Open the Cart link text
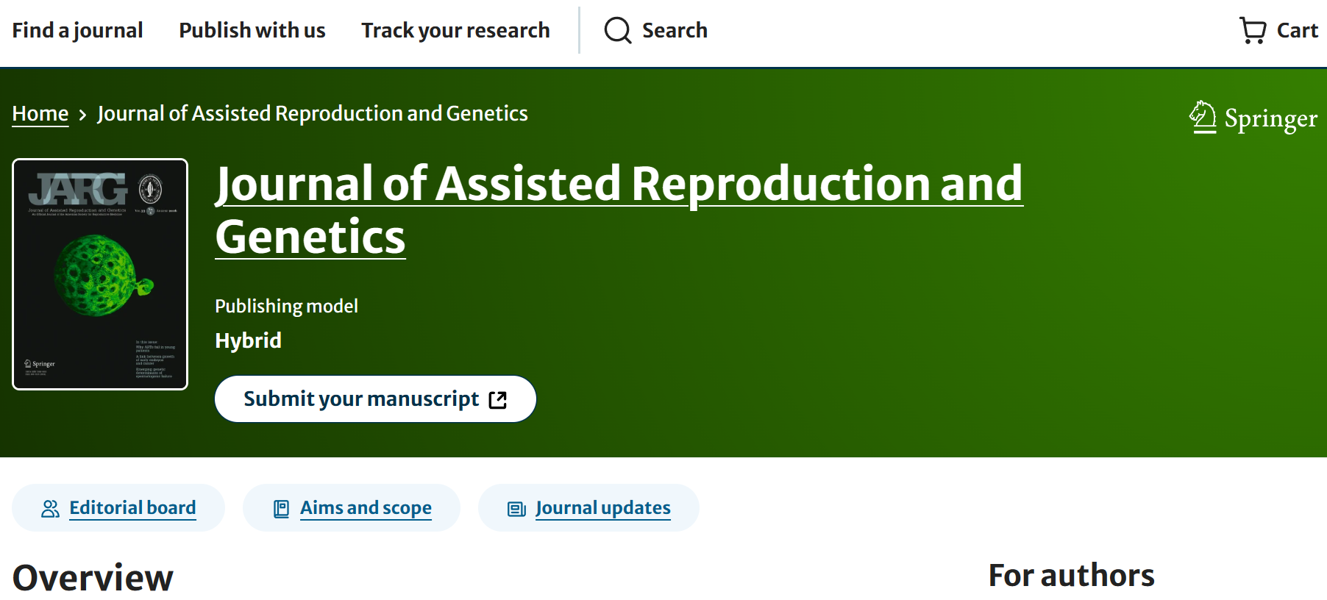Screen dimensions: 1327x600 1297,30
